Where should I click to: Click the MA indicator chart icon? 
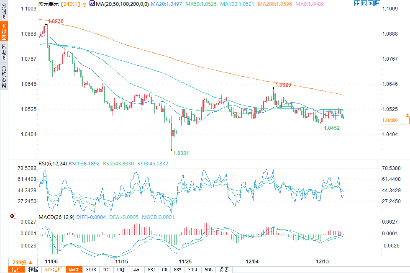[x=92, y=4]
